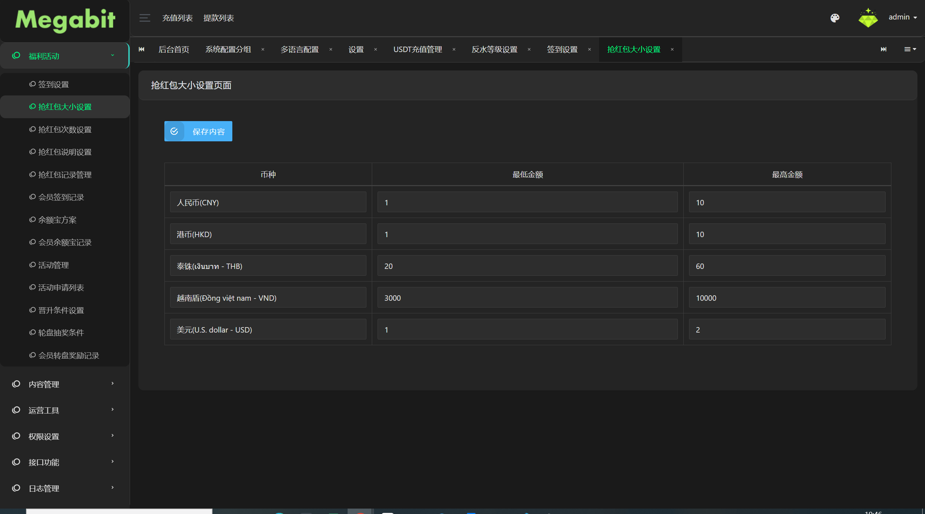Open 充值列表 in top bar
The height and width of the screenshot is (514, 925).
click(x=177, y=18)
